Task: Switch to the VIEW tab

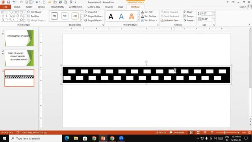Action: click(120, 7)
